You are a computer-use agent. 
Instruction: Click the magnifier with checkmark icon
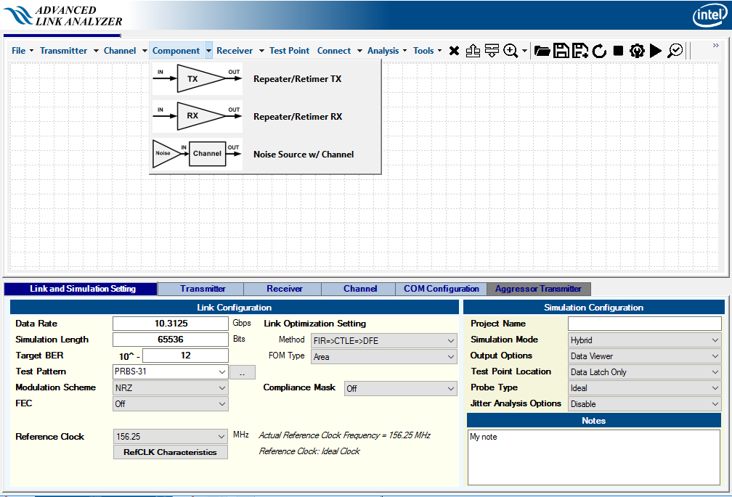pos(675,51)
